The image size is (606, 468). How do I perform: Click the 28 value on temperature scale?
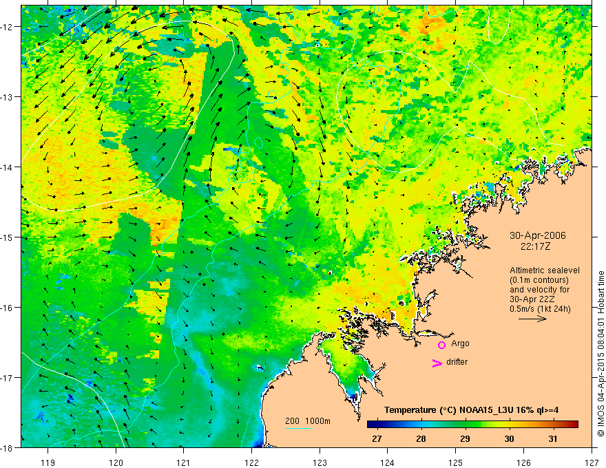click(421, 438)
